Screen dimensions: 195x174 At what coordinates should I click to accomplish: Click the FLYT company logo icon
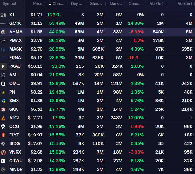[x=3, y=135]
